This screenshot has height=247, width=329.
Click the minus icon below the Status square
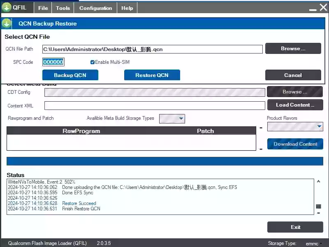318,213
